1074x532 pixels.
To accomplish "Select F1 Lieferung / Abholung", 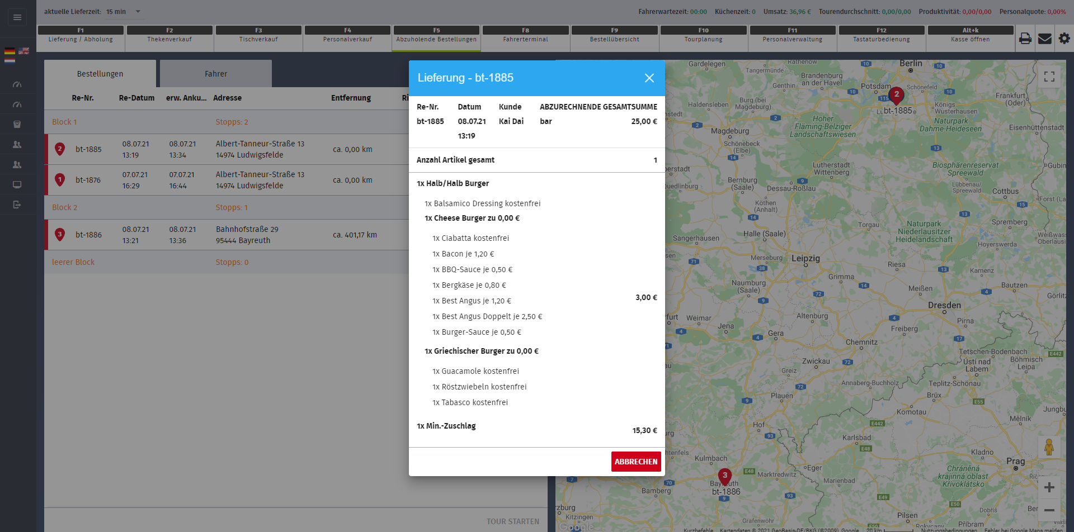I will (81, 39).
